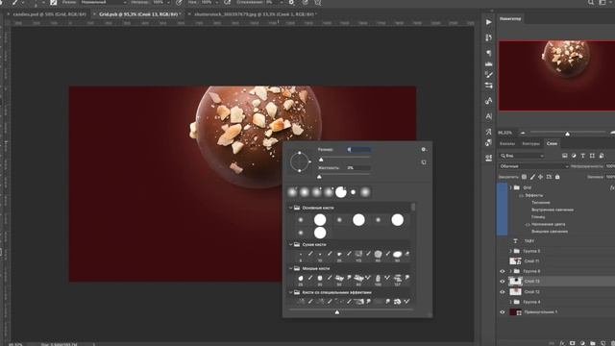This screenshot has height=346, width=615.
Task: Click the brush angle and roundness preview circle
Action: tap(300, 161)
